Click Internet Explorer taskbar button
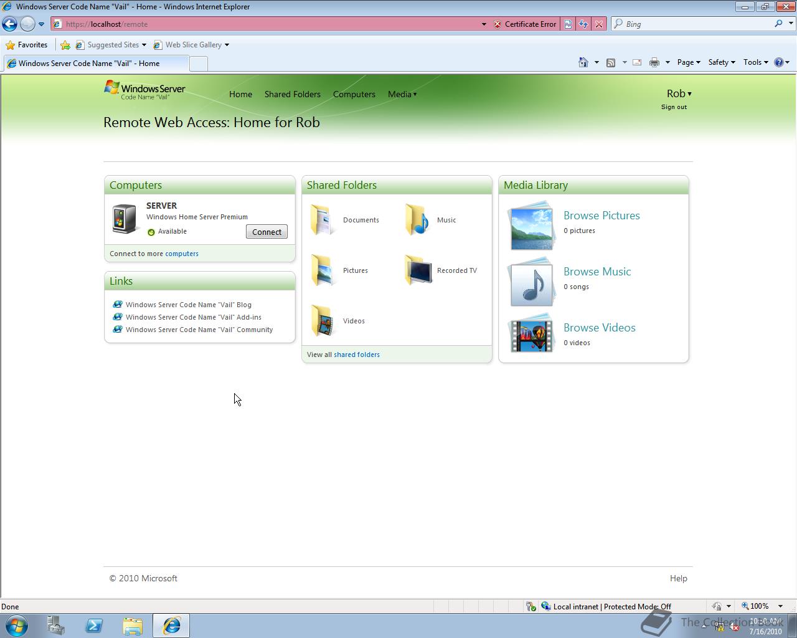Image resolution: width=797 pixels, height=638 pixels. coord(171,626)
